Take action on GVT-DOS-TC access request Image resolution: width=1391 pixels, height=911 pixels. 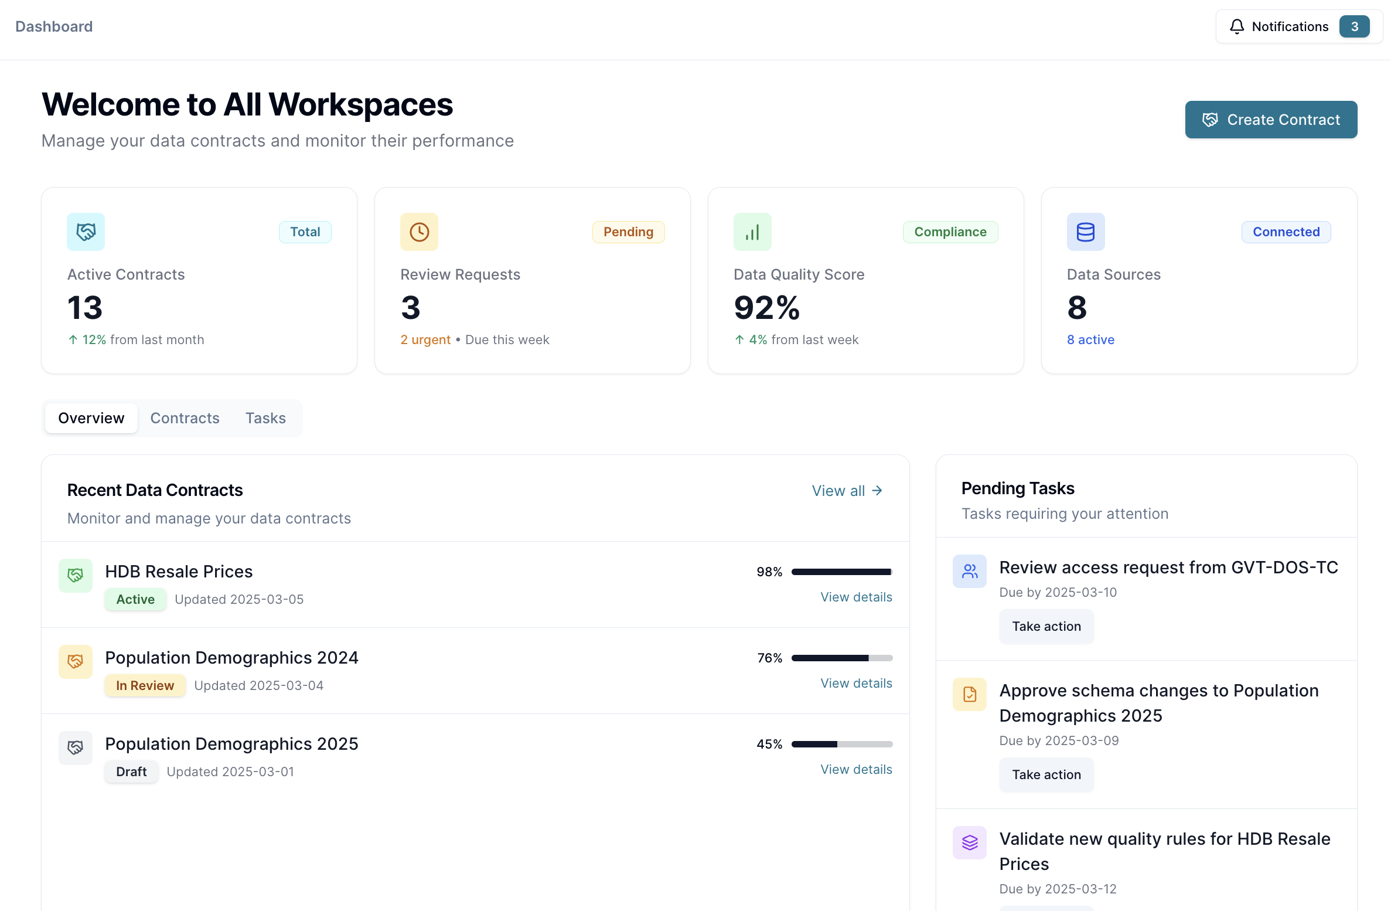pyautogui.click(x=1046, y=626)
